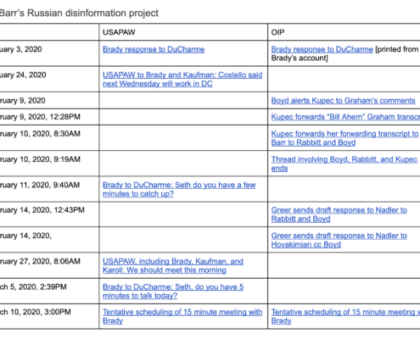Open 'Thread involving Boyd, Rabbitt, and Kupec' link
Image resolution: width=420 pixels, height=339 pixels.
[x=344, y=164]
